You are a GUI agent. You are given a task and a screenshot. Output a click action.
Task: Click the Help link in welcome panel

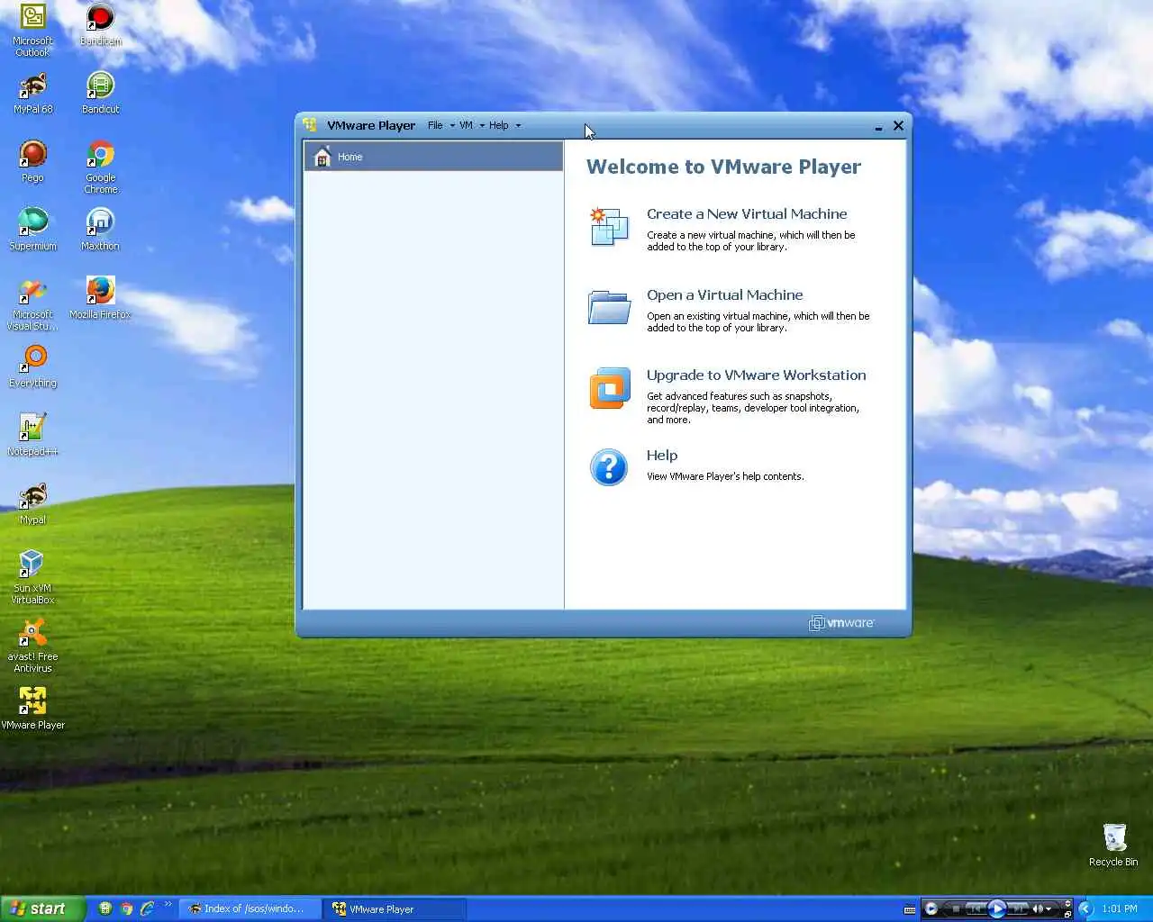tap(662, 456)
